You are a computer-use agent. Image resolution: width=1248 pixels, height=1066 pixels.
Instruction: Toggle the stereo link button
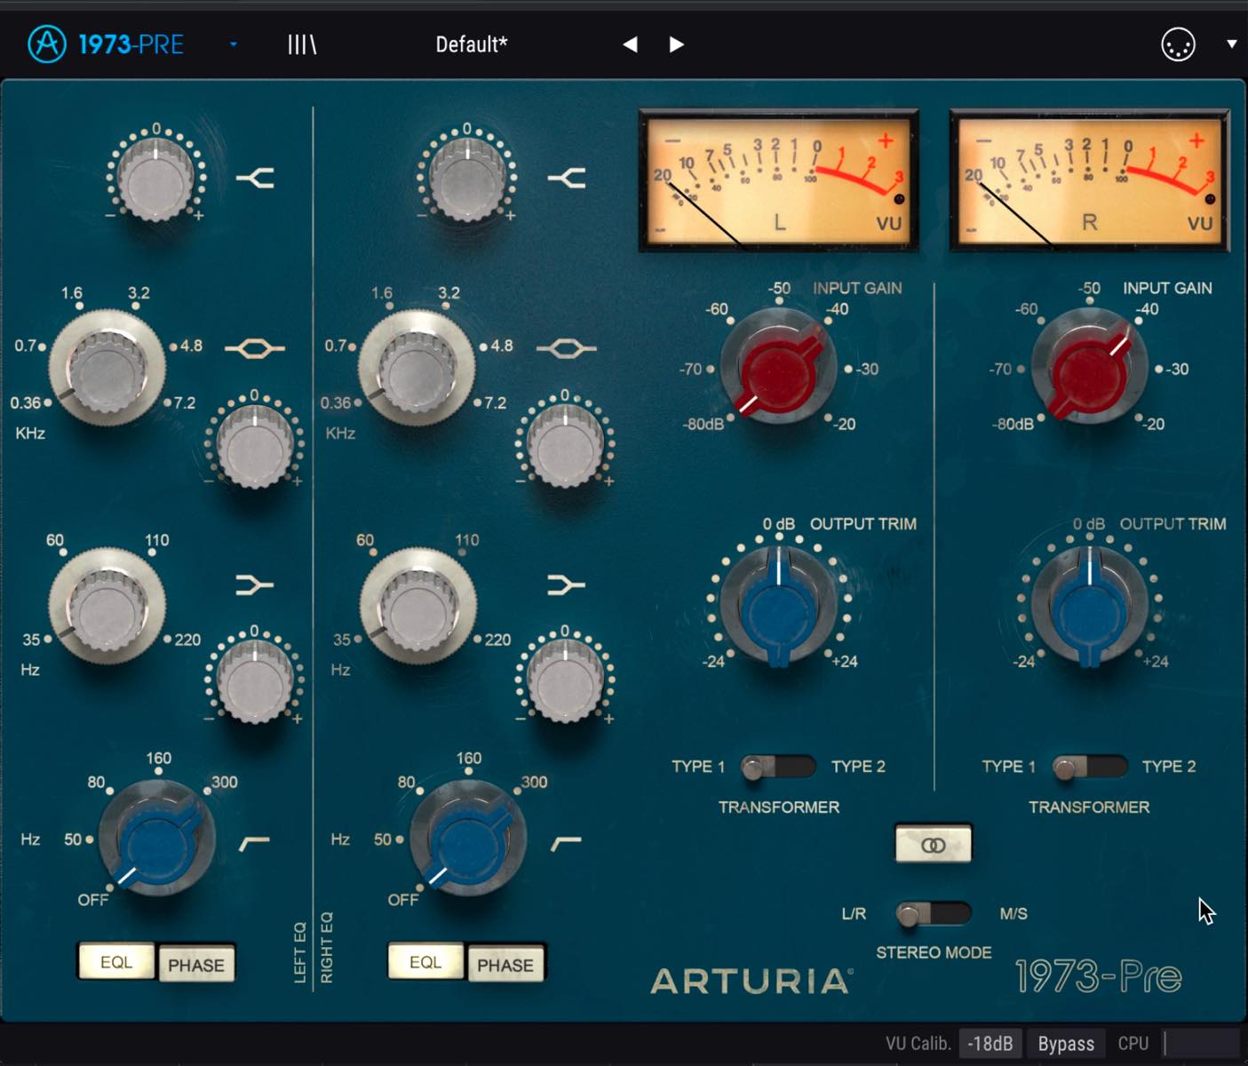(x=933, y=844)
